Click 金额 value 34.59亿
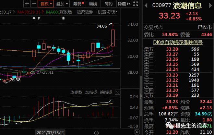Viewport: 214px width, 135px height. (203, 114)
